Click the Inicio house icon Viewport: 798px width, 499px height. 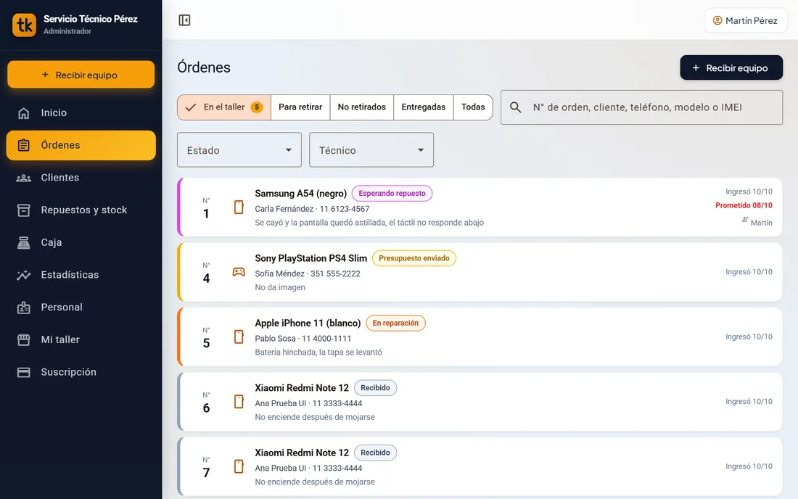(x=23, y=113)
